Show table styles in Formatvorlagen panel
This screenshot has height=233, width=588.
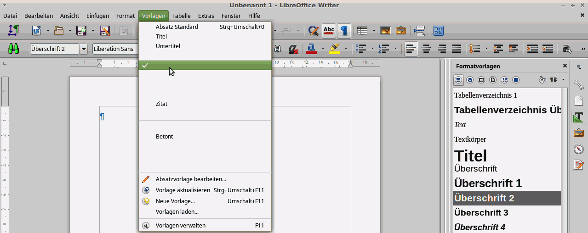(x=516, y=80)
